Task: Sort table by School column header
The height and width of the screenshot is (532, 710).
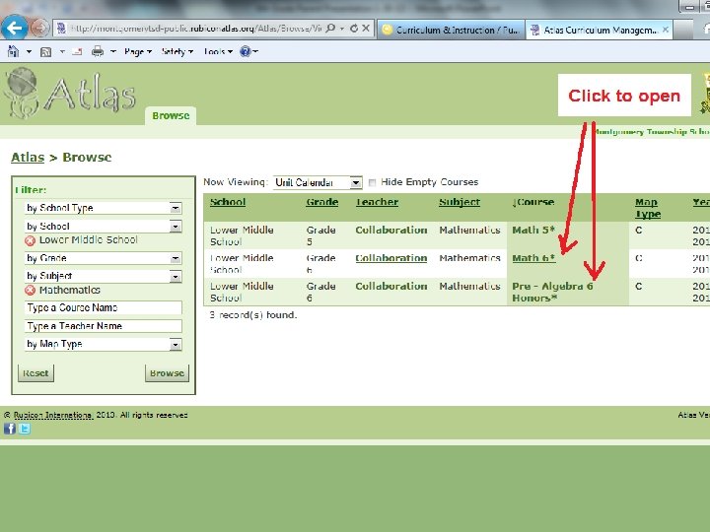Action: (228, 202)
